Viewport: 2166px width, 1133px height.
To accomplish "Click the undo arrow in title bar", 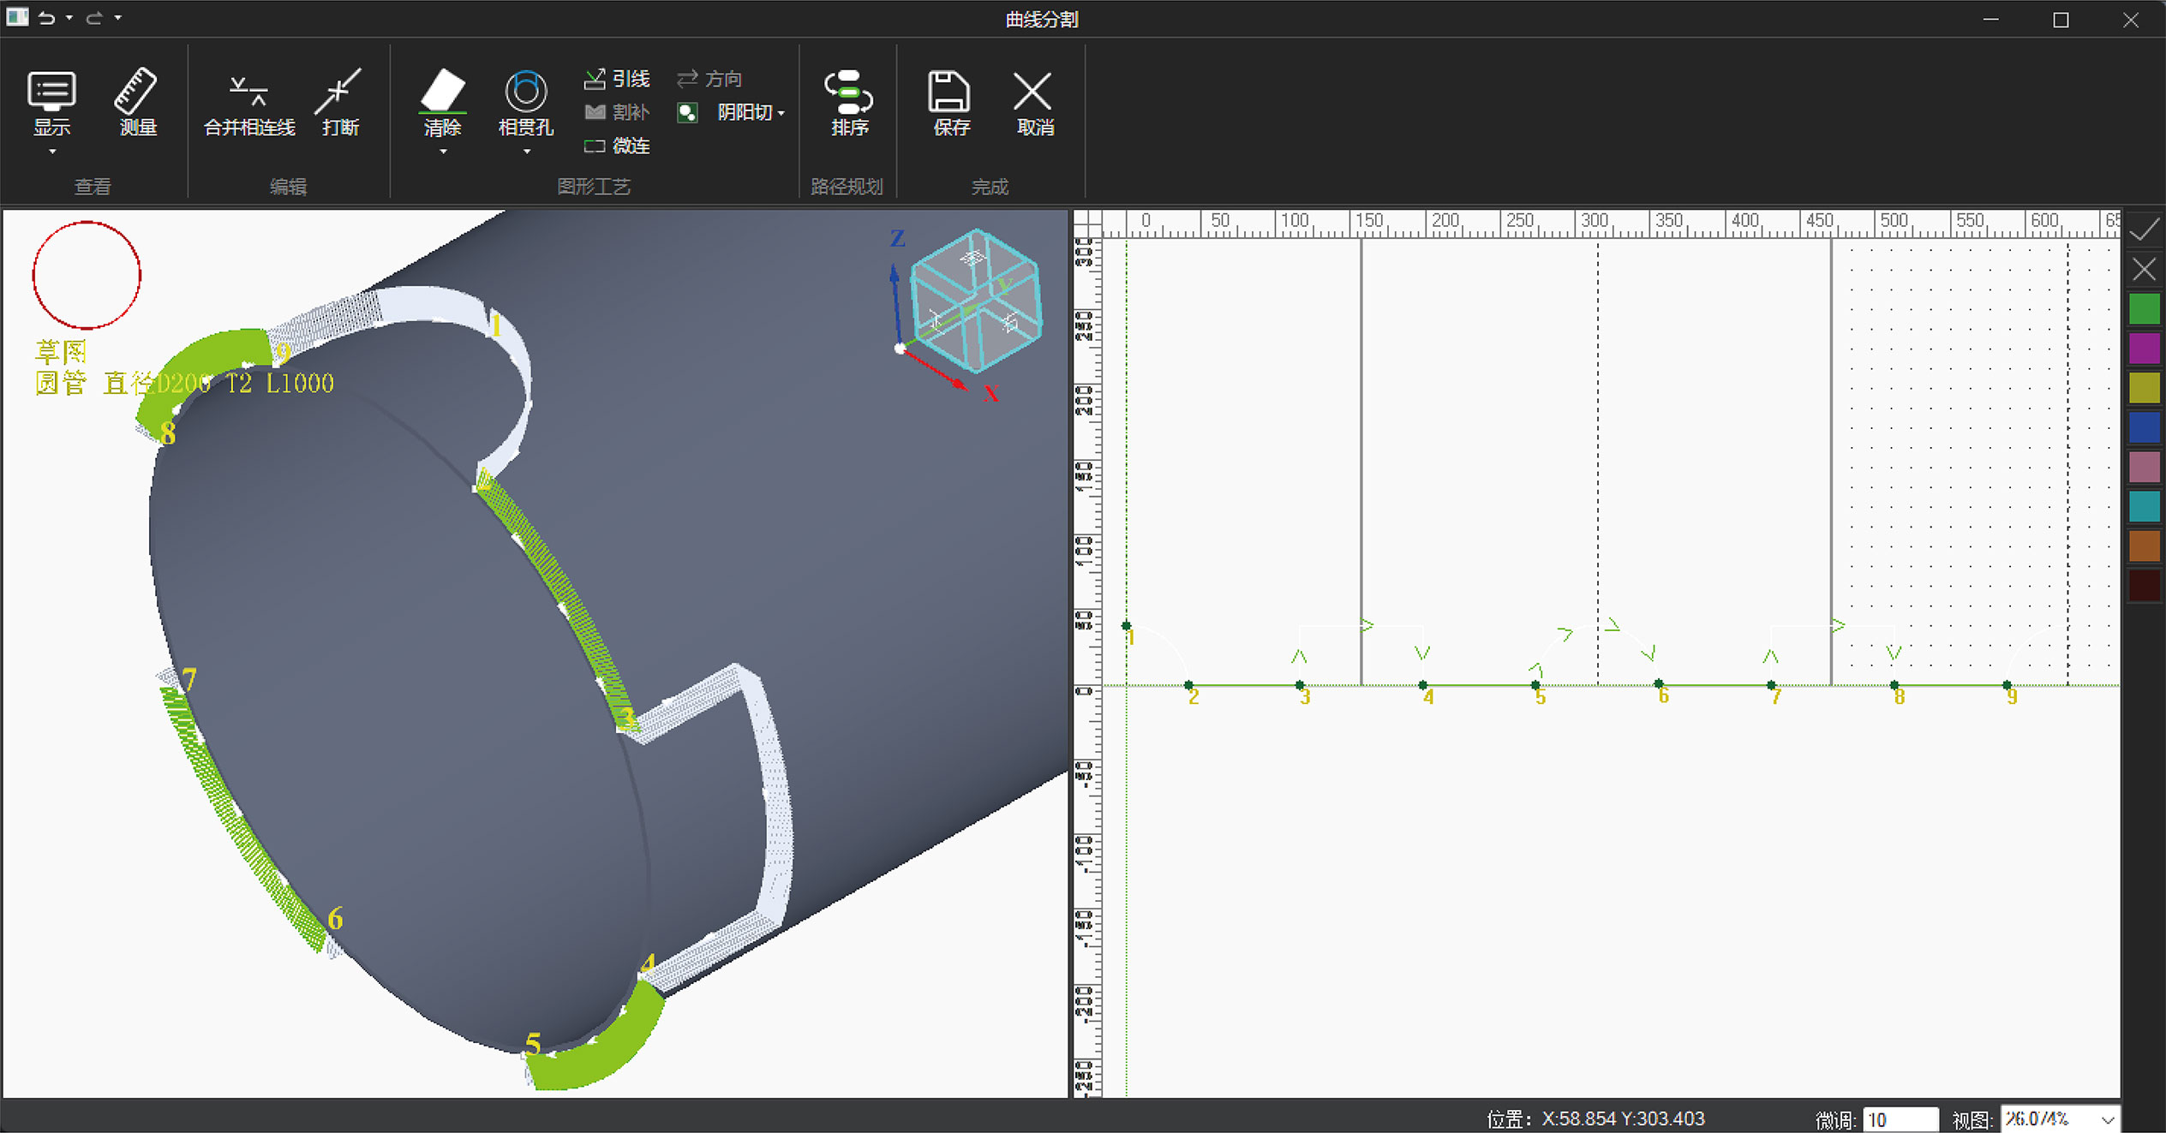I will (47, 18).
